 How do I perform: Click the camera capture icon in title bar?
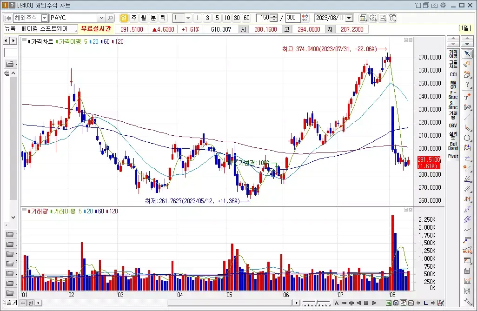coord(434,5)
